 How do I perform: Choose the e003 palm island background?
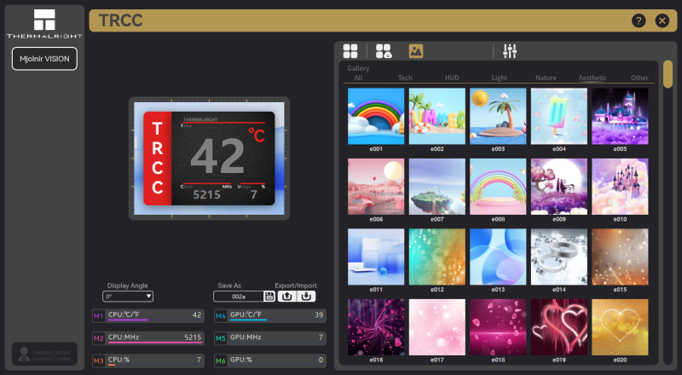[x=498, y=116]
